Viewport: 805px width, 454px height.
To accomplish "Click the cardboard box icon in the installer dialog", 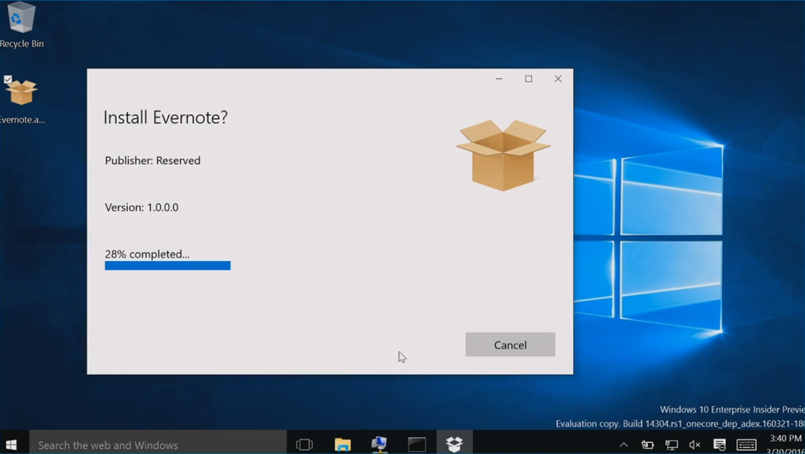I will click(503, 153).
